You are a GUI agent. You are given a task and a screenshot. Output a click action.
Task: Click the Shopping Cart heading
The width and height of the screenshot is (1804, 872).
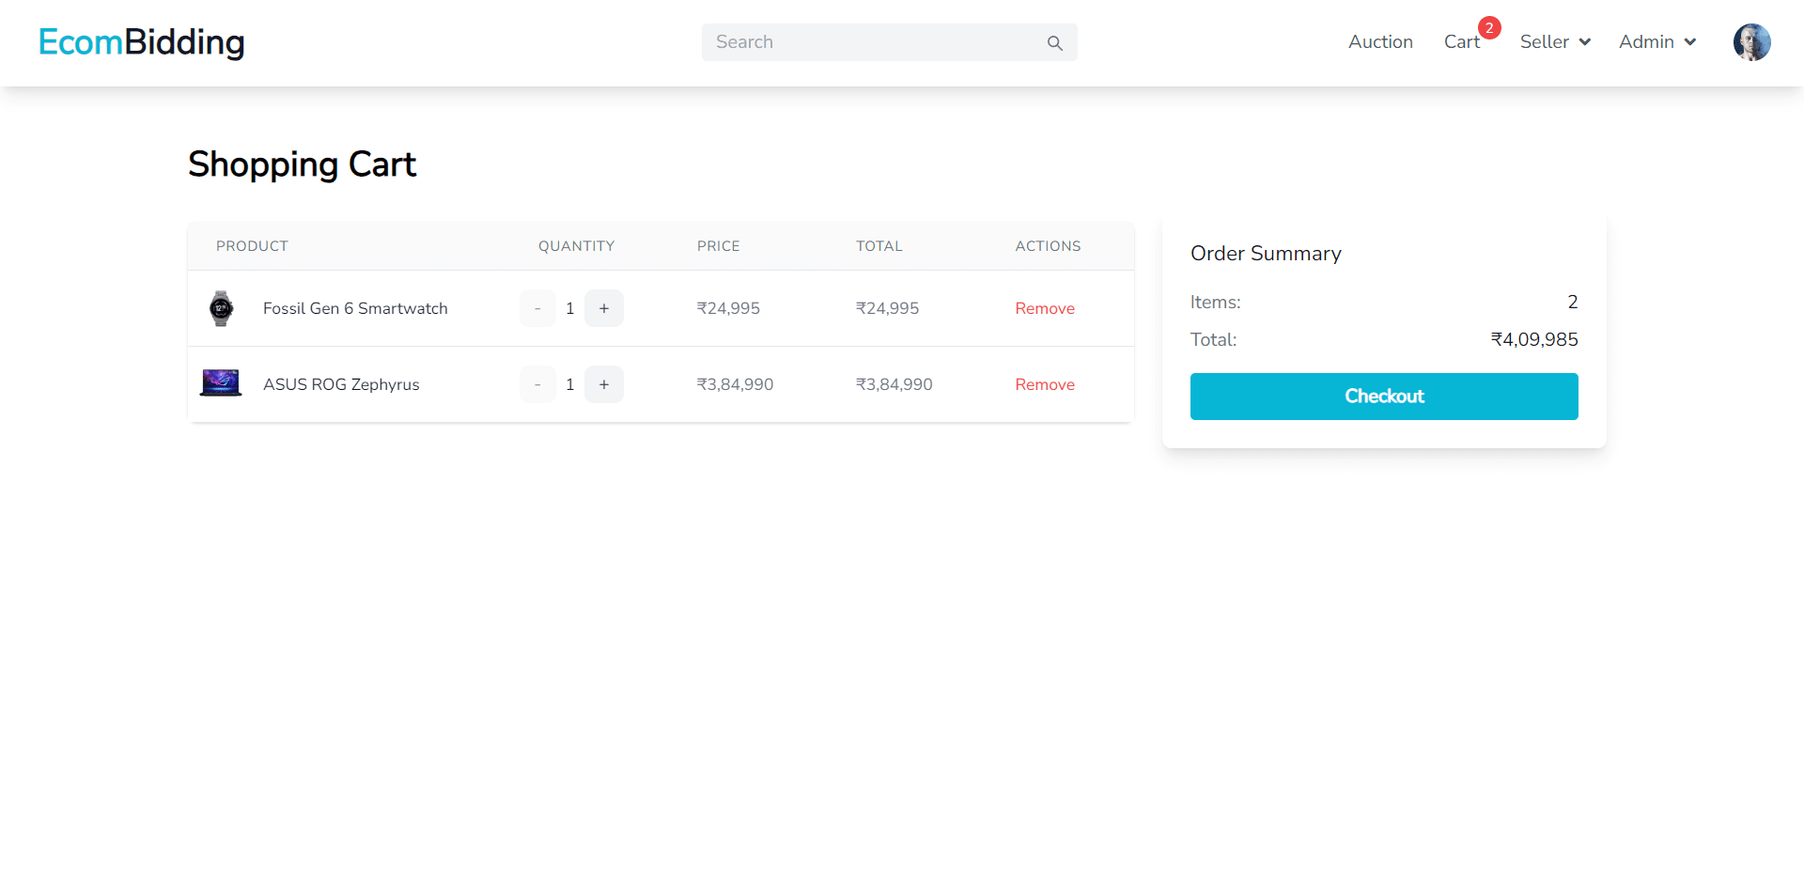tap(302, 164)
